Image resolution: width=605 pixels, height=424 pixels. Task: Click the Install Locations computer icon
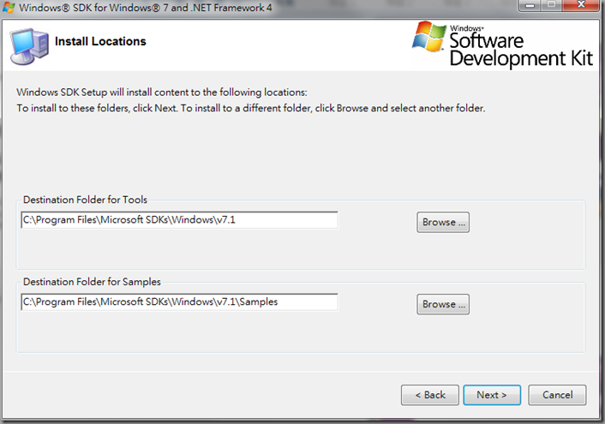click(29, 46)
